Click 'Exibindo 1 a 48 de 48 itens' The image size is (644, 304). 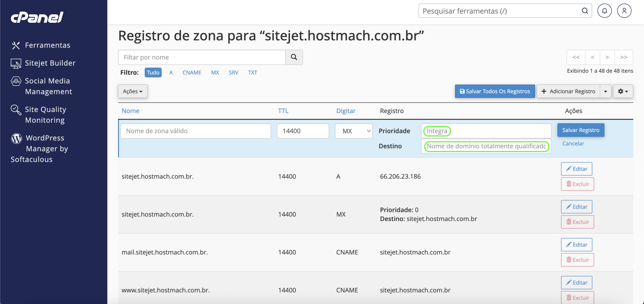[x=600, y=71]
